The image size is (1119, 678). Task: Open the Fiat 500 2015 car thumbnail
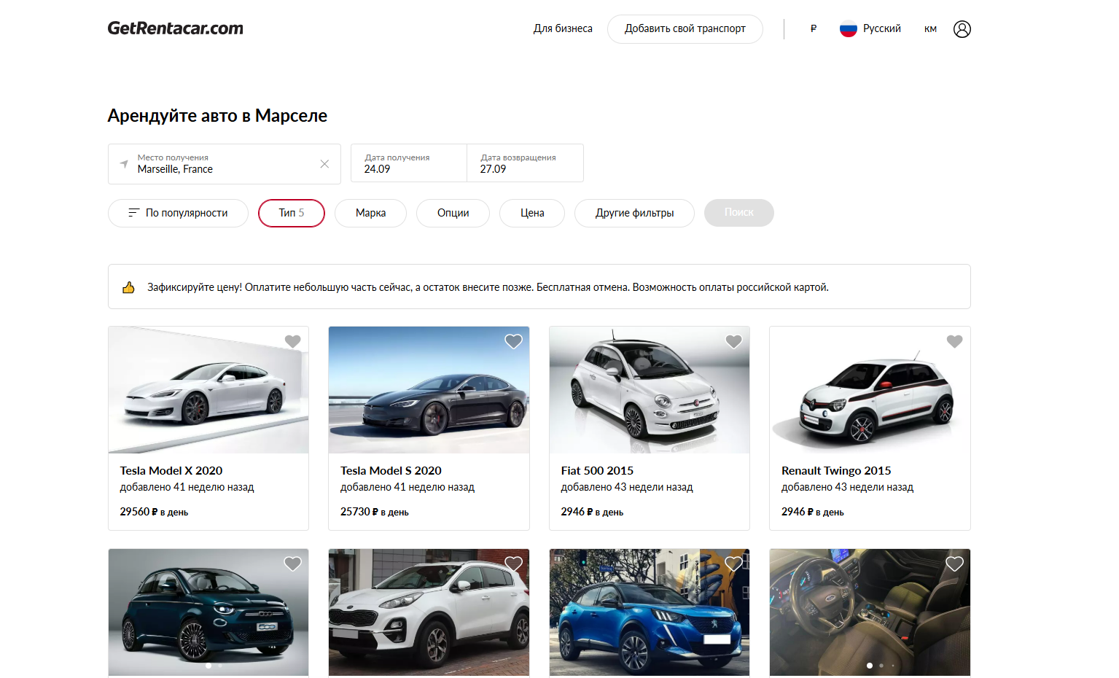click(649, 390)
